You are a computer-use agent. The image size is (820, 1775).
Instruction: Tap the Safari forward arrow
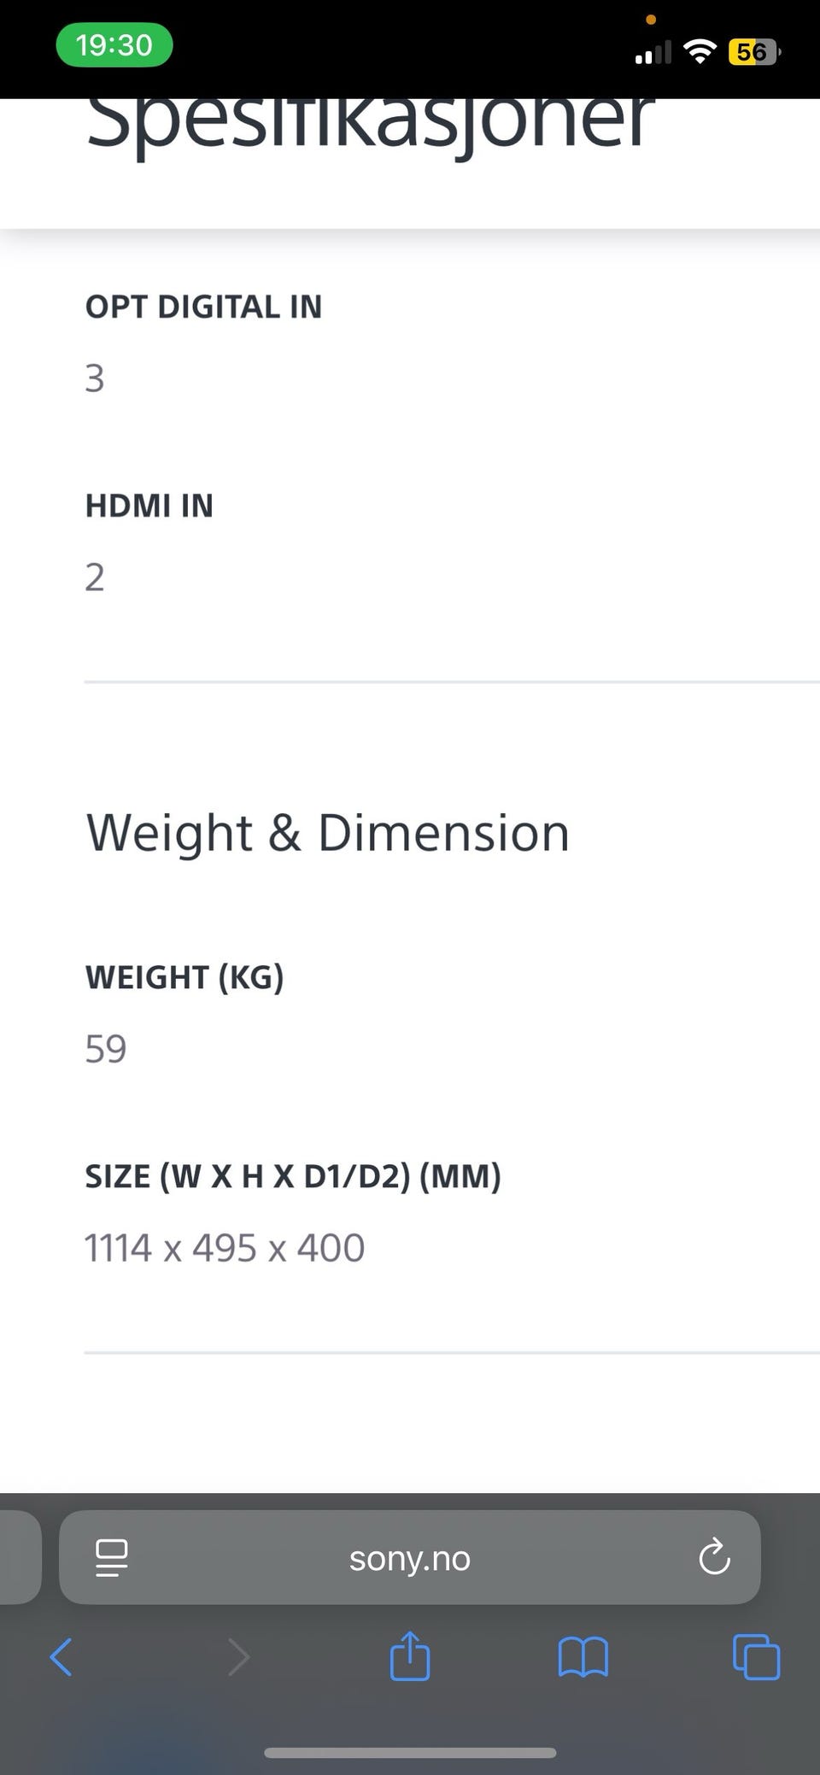[x=238, y=1658]
